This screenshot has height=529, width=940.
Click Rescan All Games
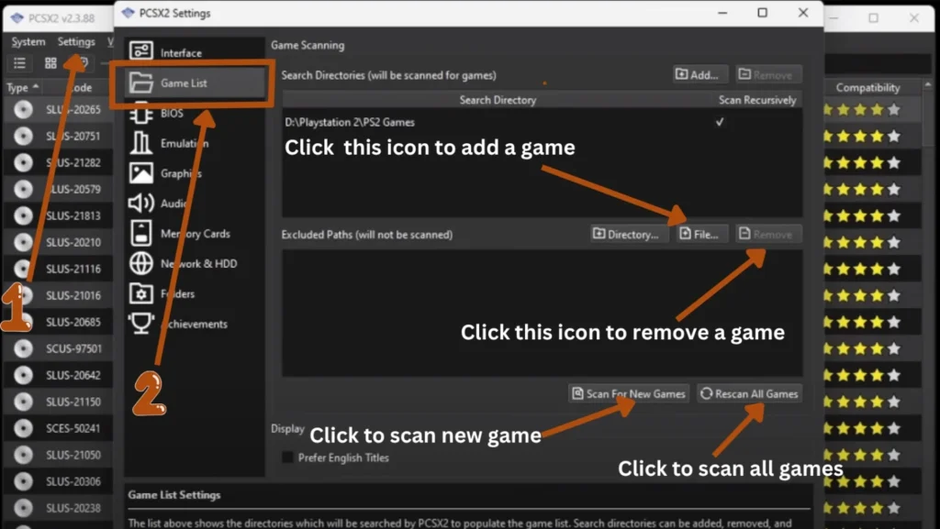coord(749,393)
